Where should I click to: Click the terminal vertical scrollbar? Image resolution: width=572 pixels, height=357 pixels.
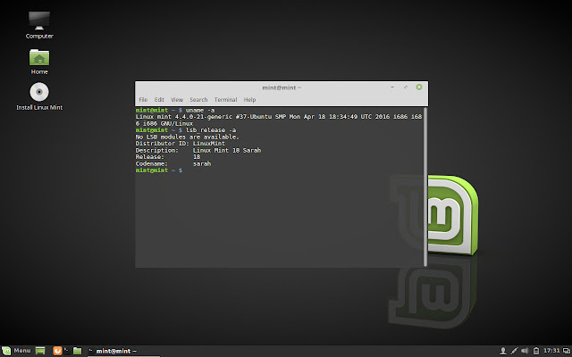[x=425, y=187]
